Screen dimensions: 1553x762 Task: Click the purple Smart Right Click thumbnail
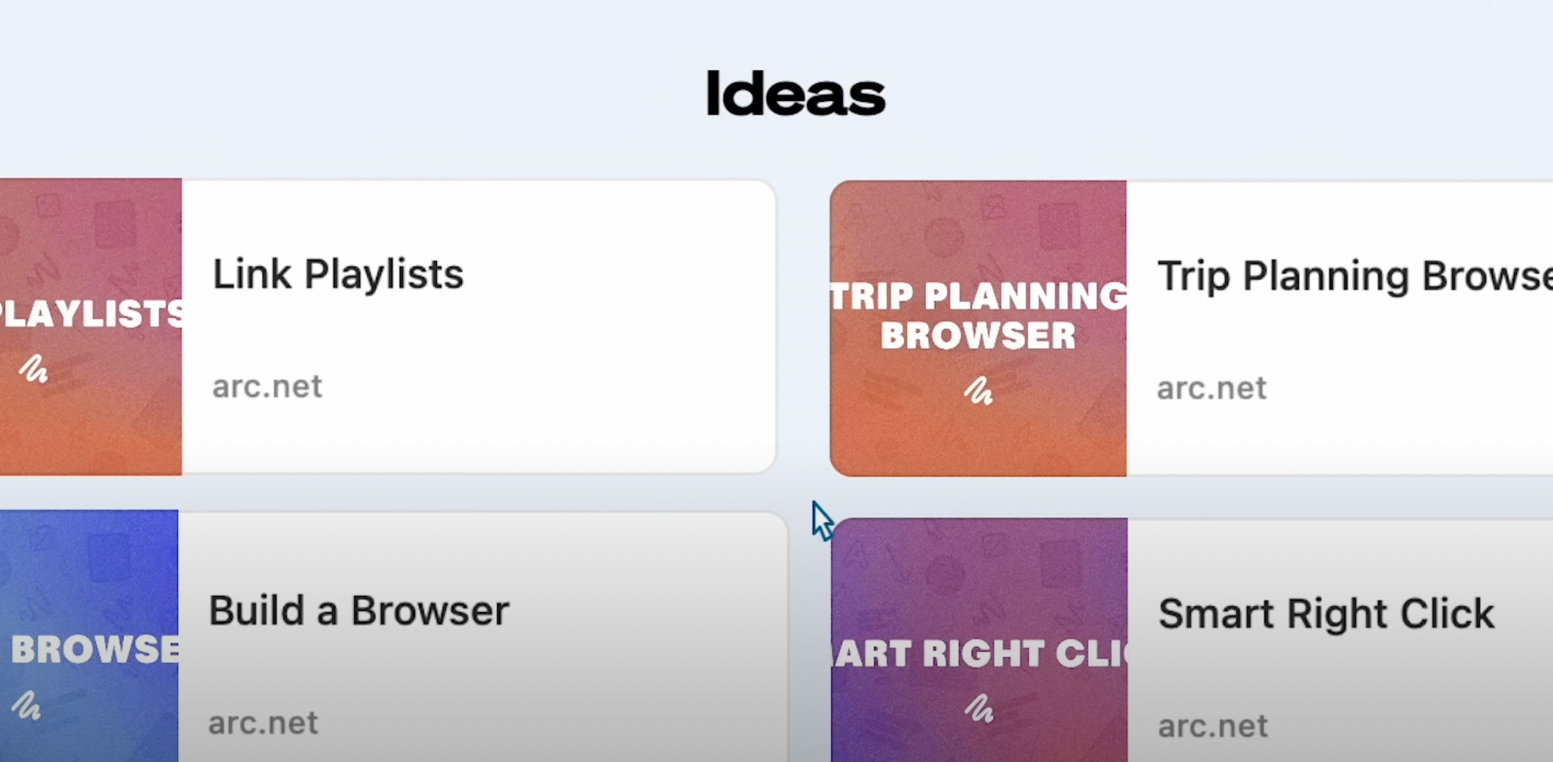pyautogui.click(x=979, y=640)
